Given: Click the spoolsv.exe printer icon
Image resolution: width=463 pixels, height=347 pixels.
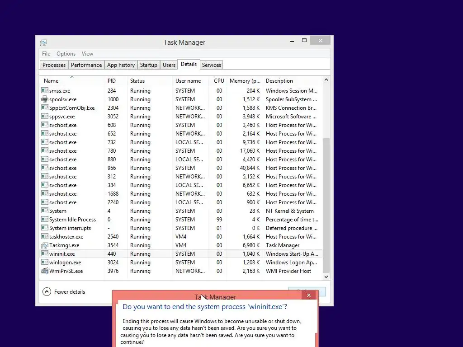Looking at the screenshot, I should click(x=45, y=99).
